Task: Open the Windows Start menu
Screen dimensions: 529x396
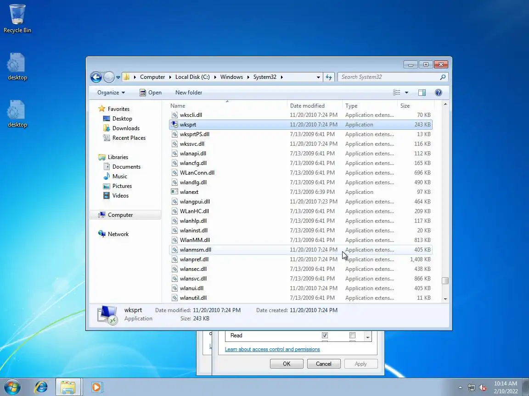Action: (x=12, y=387)
